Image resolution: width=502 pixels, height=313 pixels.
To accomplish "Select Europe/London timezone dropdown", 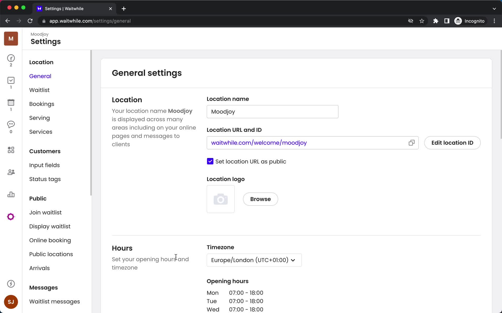I will click(x=254, y=260).
